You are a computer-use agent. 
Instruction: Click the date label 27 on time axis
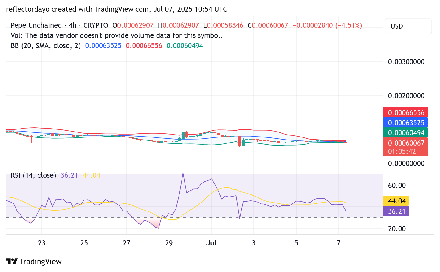pyautogui.click(x=126, y=243)
